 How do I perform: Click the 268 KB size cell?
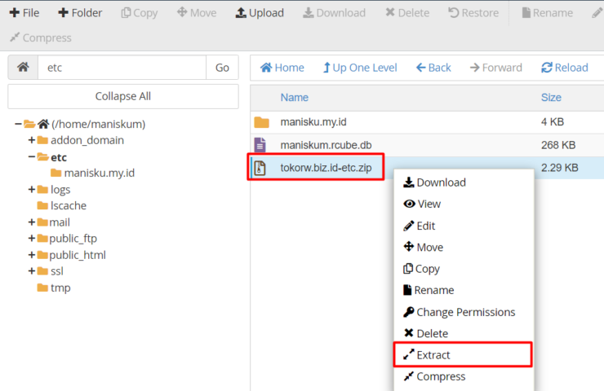558,145
